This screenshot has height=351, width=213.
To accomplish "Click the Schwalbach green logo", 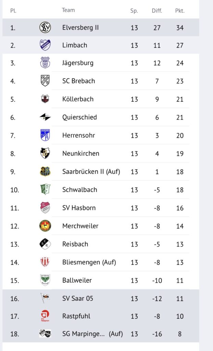I will coord(45,190).
